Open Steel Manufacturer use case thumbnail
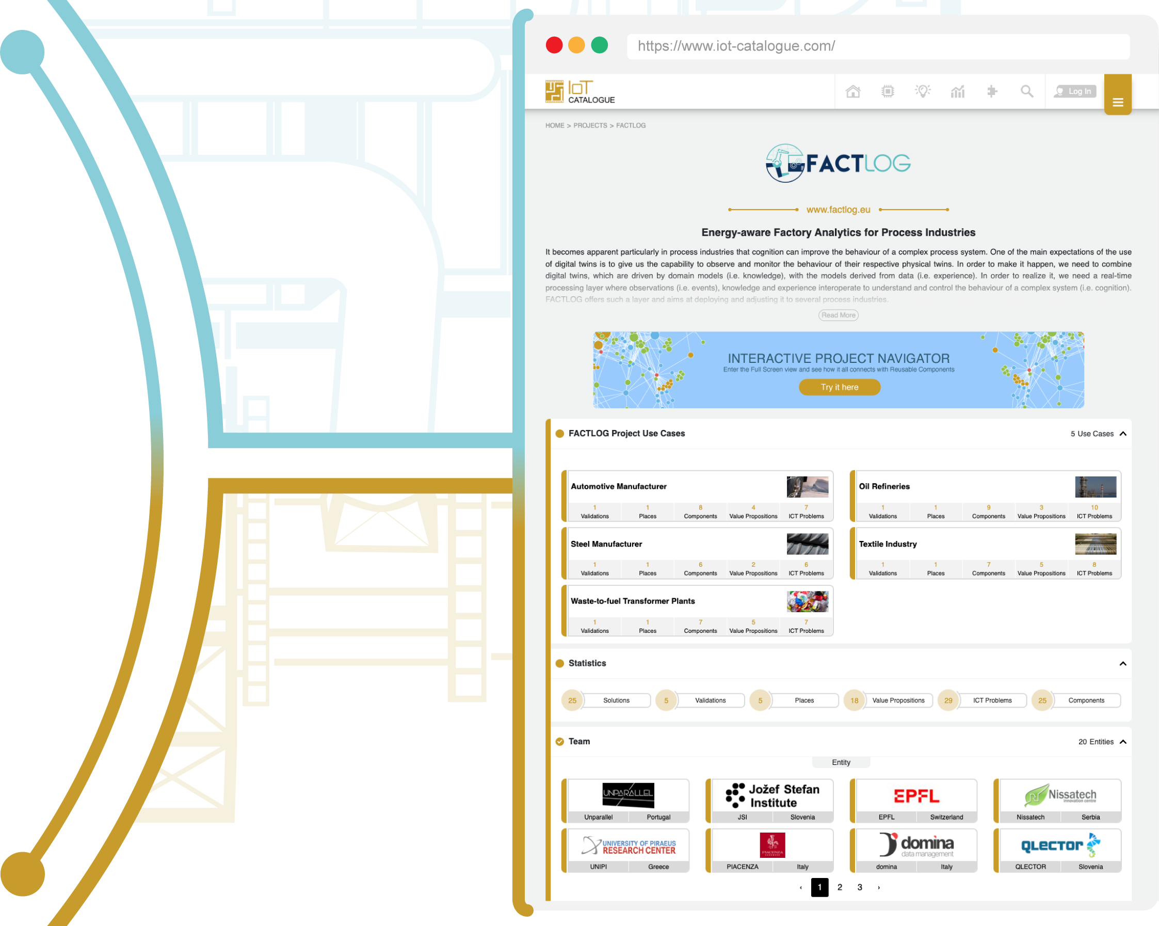Viewport: 1159px width, 926px height. click(807, 544)
